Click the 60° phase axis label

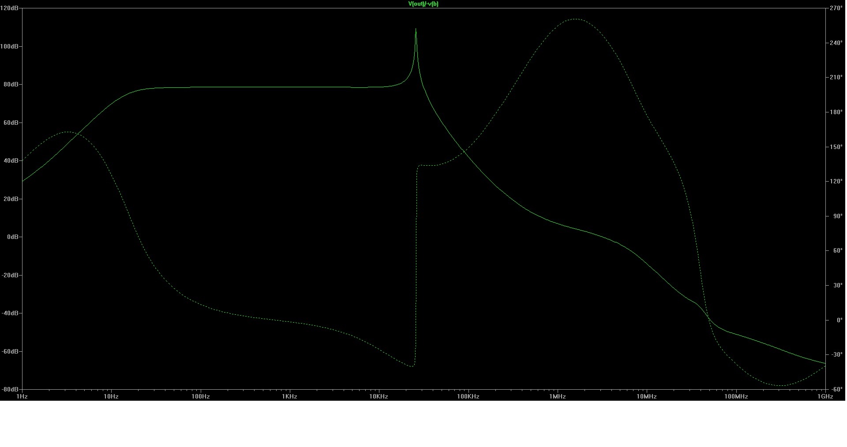click(x=838, y=251)
